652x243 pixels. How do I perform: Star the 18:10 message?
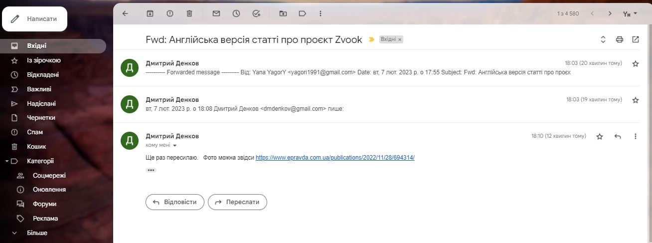(600, 136)
